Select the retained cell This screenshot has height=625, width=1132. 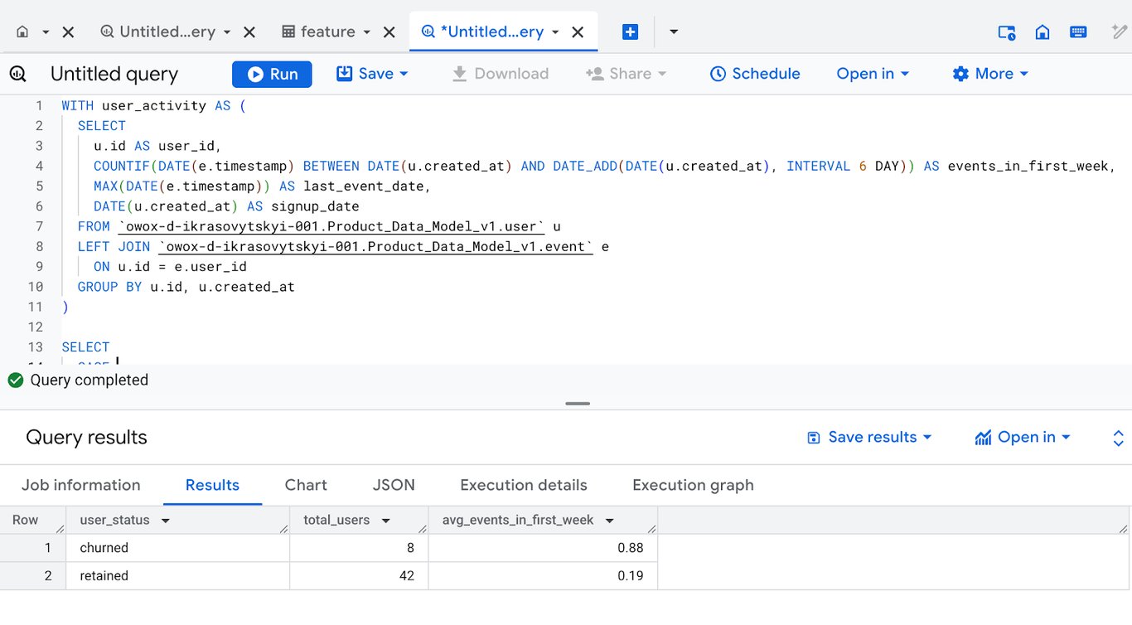(178, 576)
